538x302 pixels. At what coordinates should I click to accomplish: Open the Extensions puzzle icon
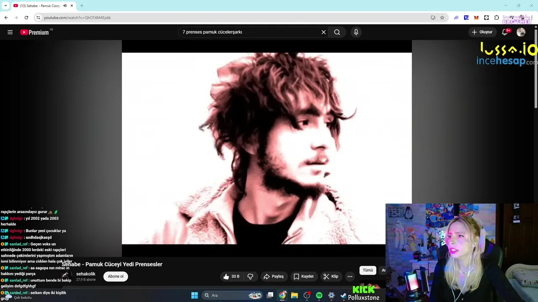496,18
